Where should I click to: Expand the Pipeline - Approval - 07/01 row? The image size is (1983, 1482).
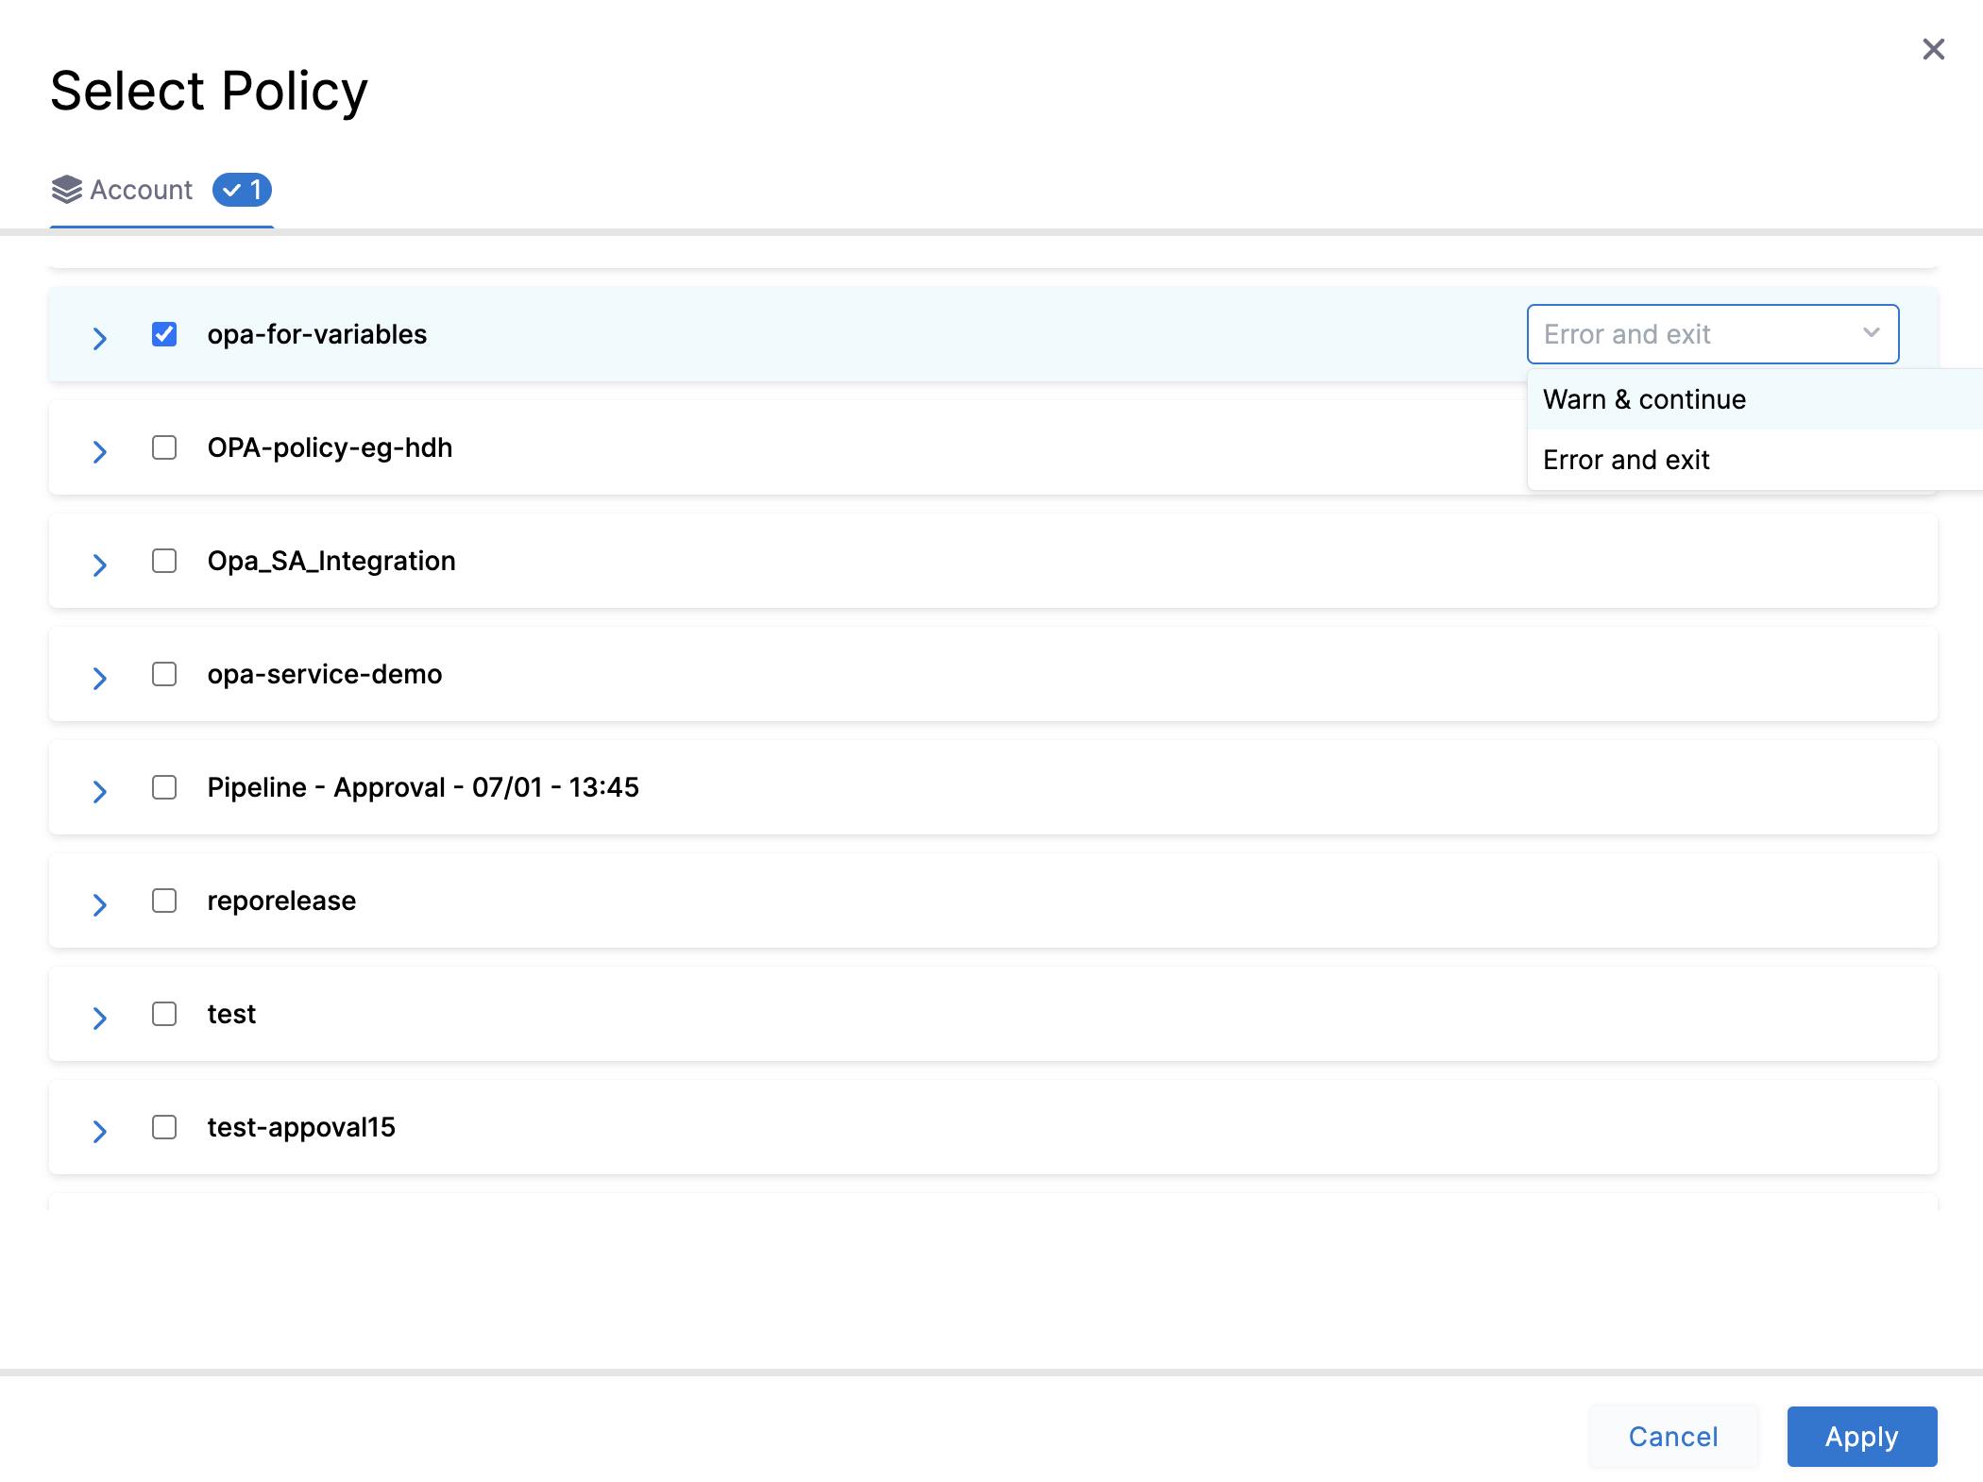[100, 791]
